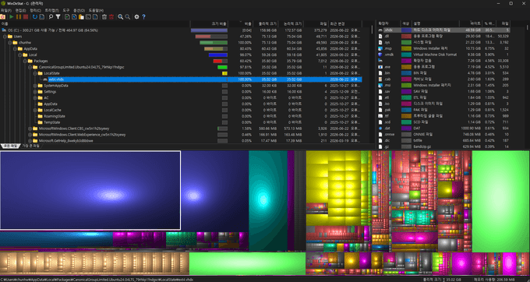This screenshot has width=530, height=282.
Task: Click the tan striped block at treemap bottom-left
Action: [x=94, y=263]
